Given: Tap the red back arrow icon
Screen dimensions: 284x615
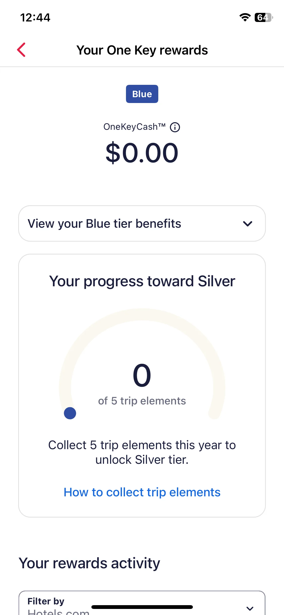Looking at the screenshot, I should coord(21,50).
